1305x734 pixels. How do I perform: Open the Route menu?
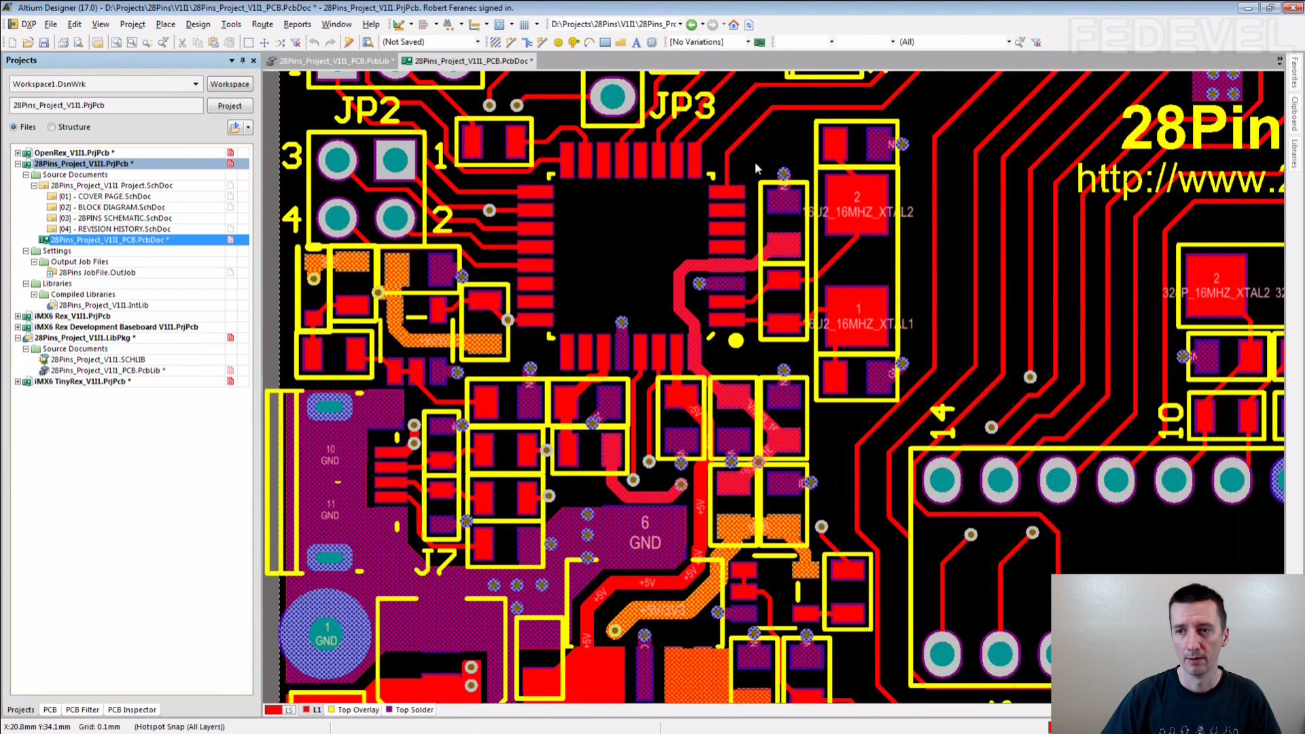[x=262, y=24]
